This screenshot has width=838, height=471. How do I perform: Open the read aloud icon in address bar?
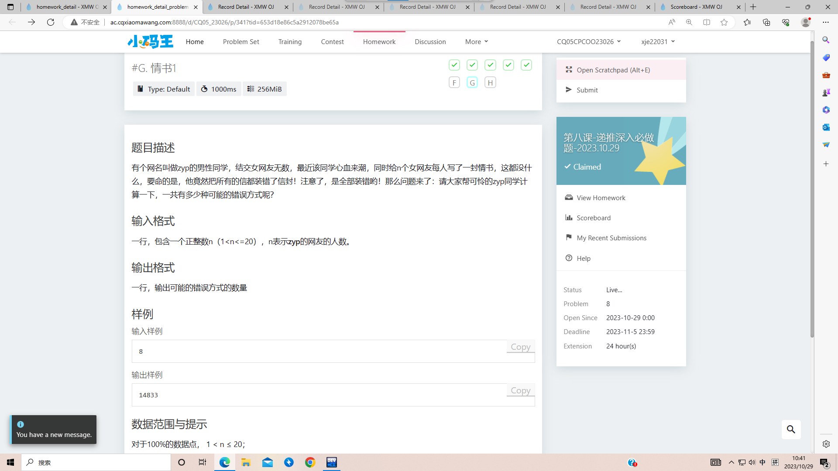(x=672, y=22)
